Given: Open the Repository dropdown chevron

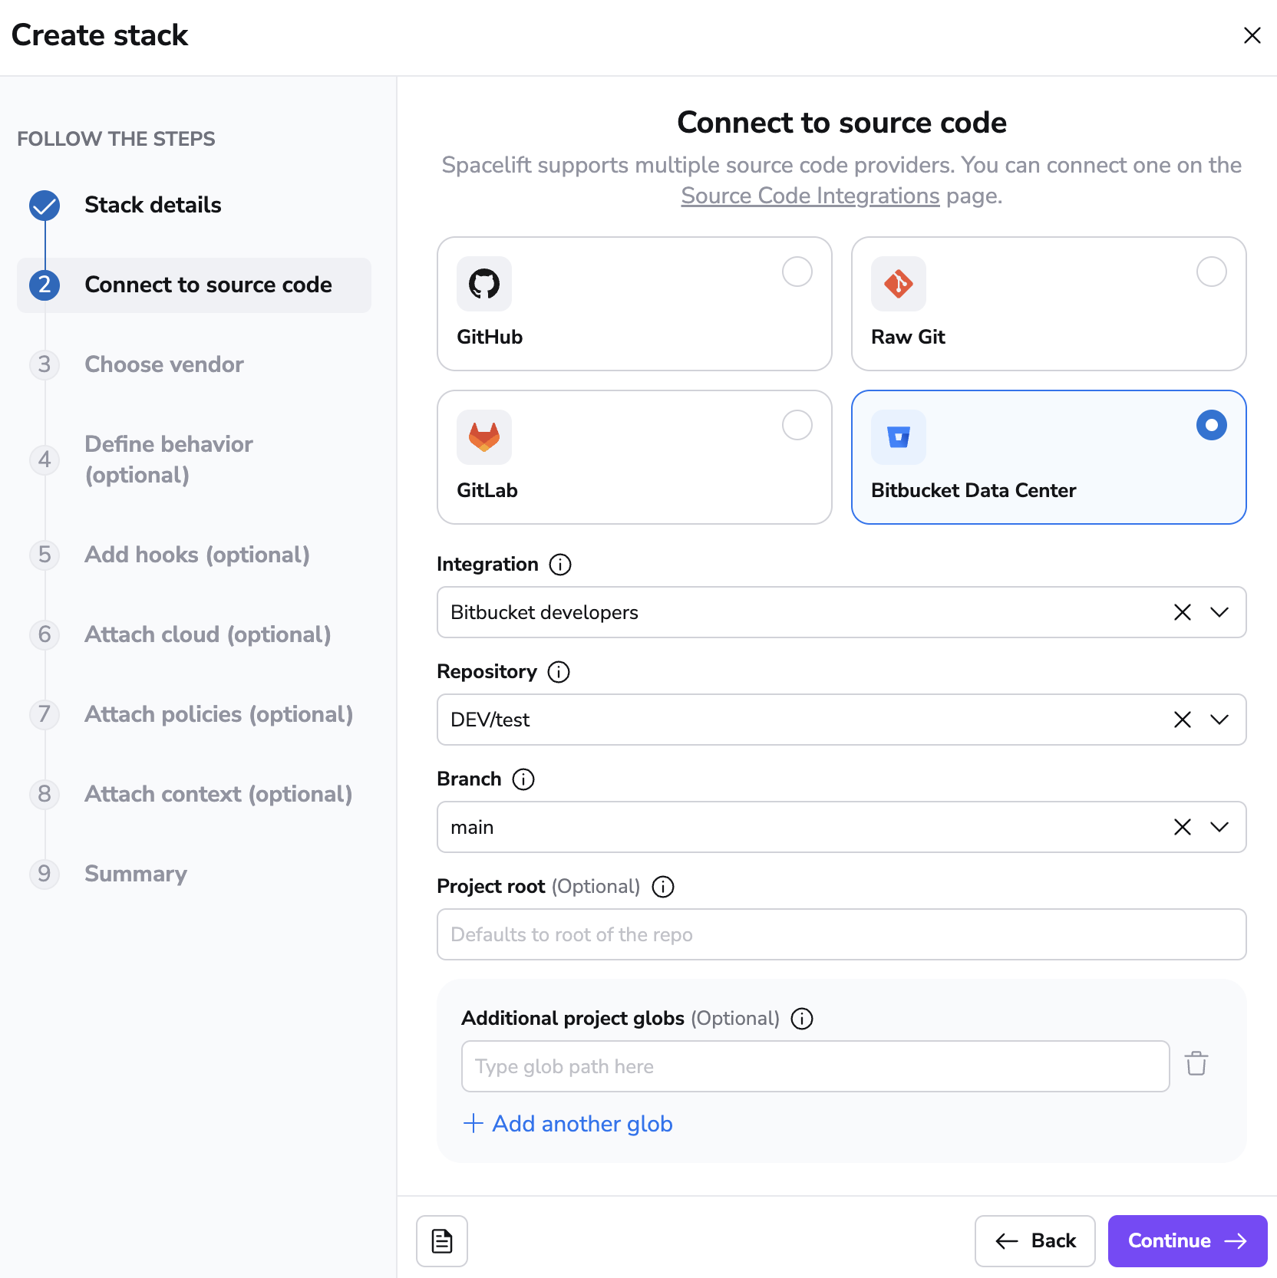Looking at the screenshot, I should (1217, 720).
